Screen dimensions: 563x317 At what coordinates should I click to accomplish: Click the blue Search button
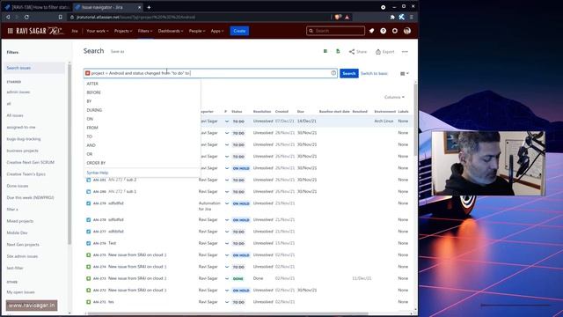[x=348, y=73]
